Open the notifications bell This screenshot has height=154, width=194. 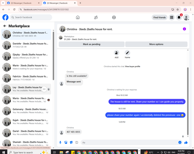tap(179, 17)
